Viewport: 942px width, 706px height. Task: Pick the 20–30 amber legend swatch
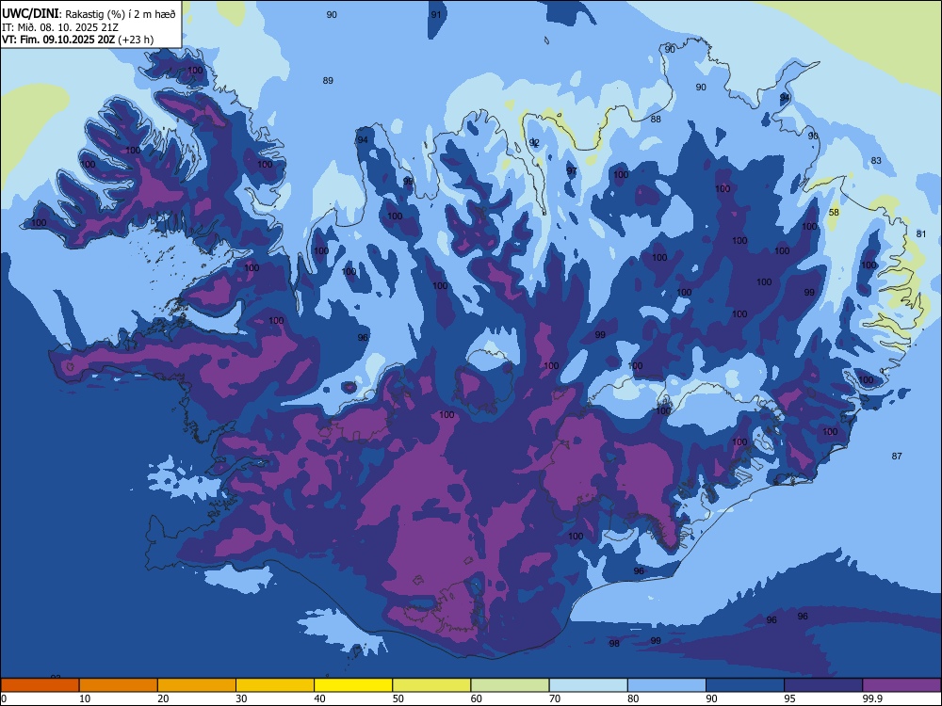197,685
